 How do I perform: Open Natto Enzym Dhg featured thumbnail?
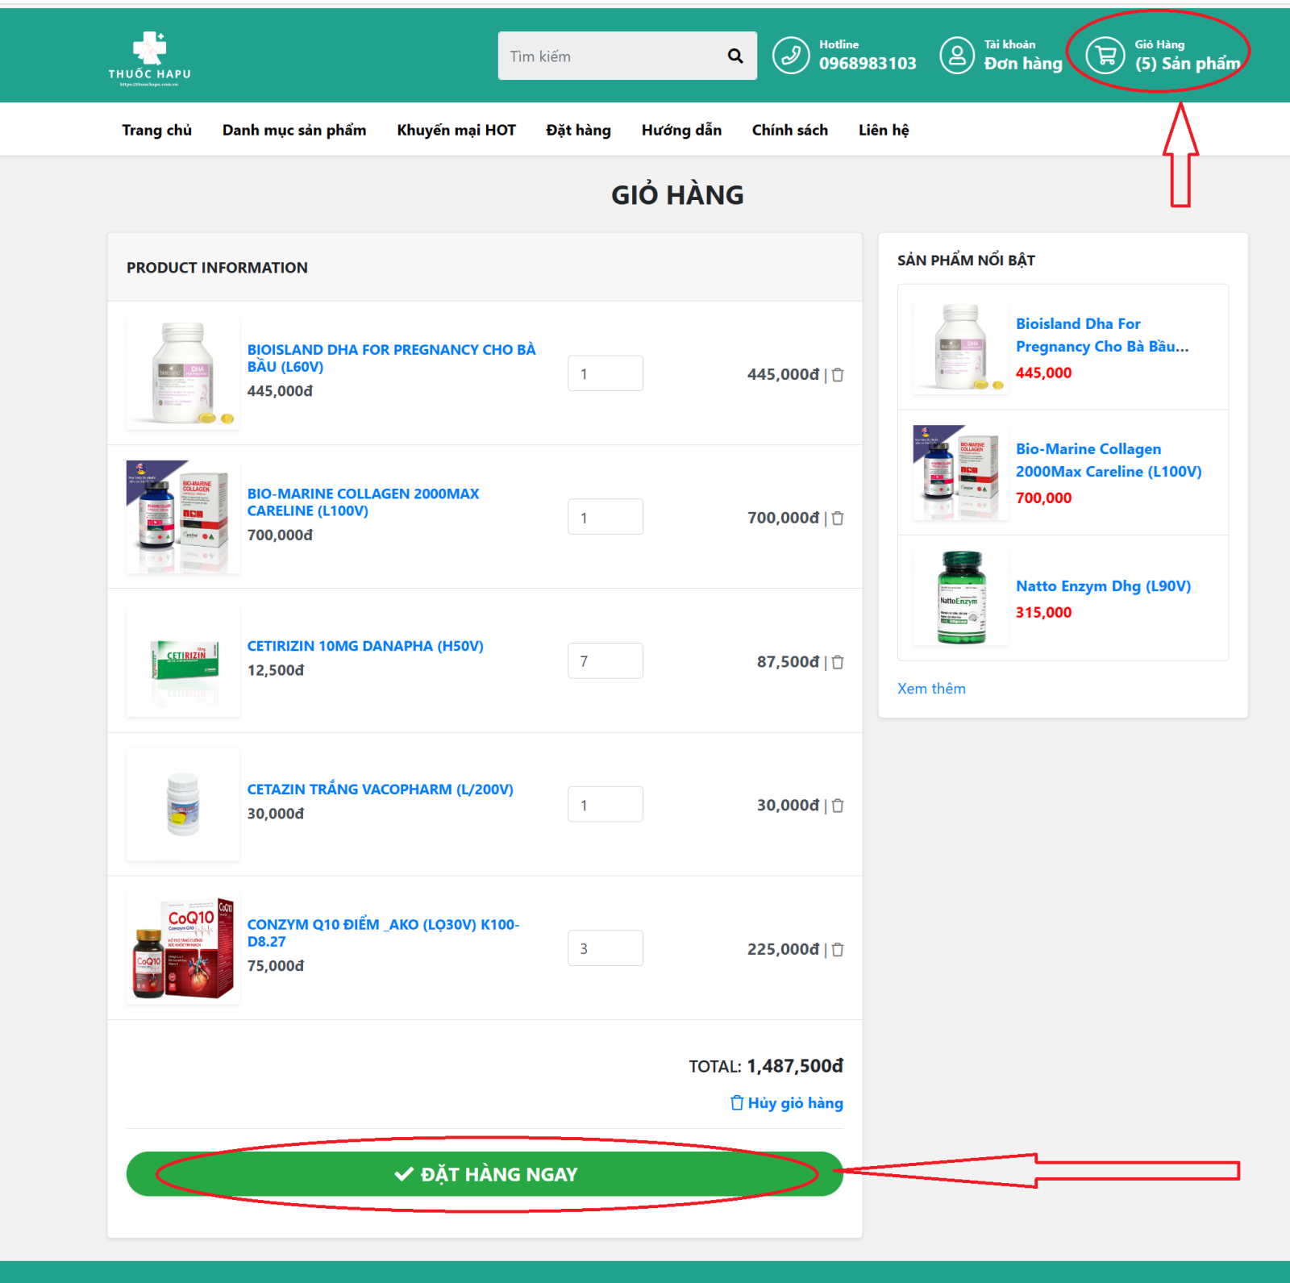pyautogui.click(x=961, y=598)
